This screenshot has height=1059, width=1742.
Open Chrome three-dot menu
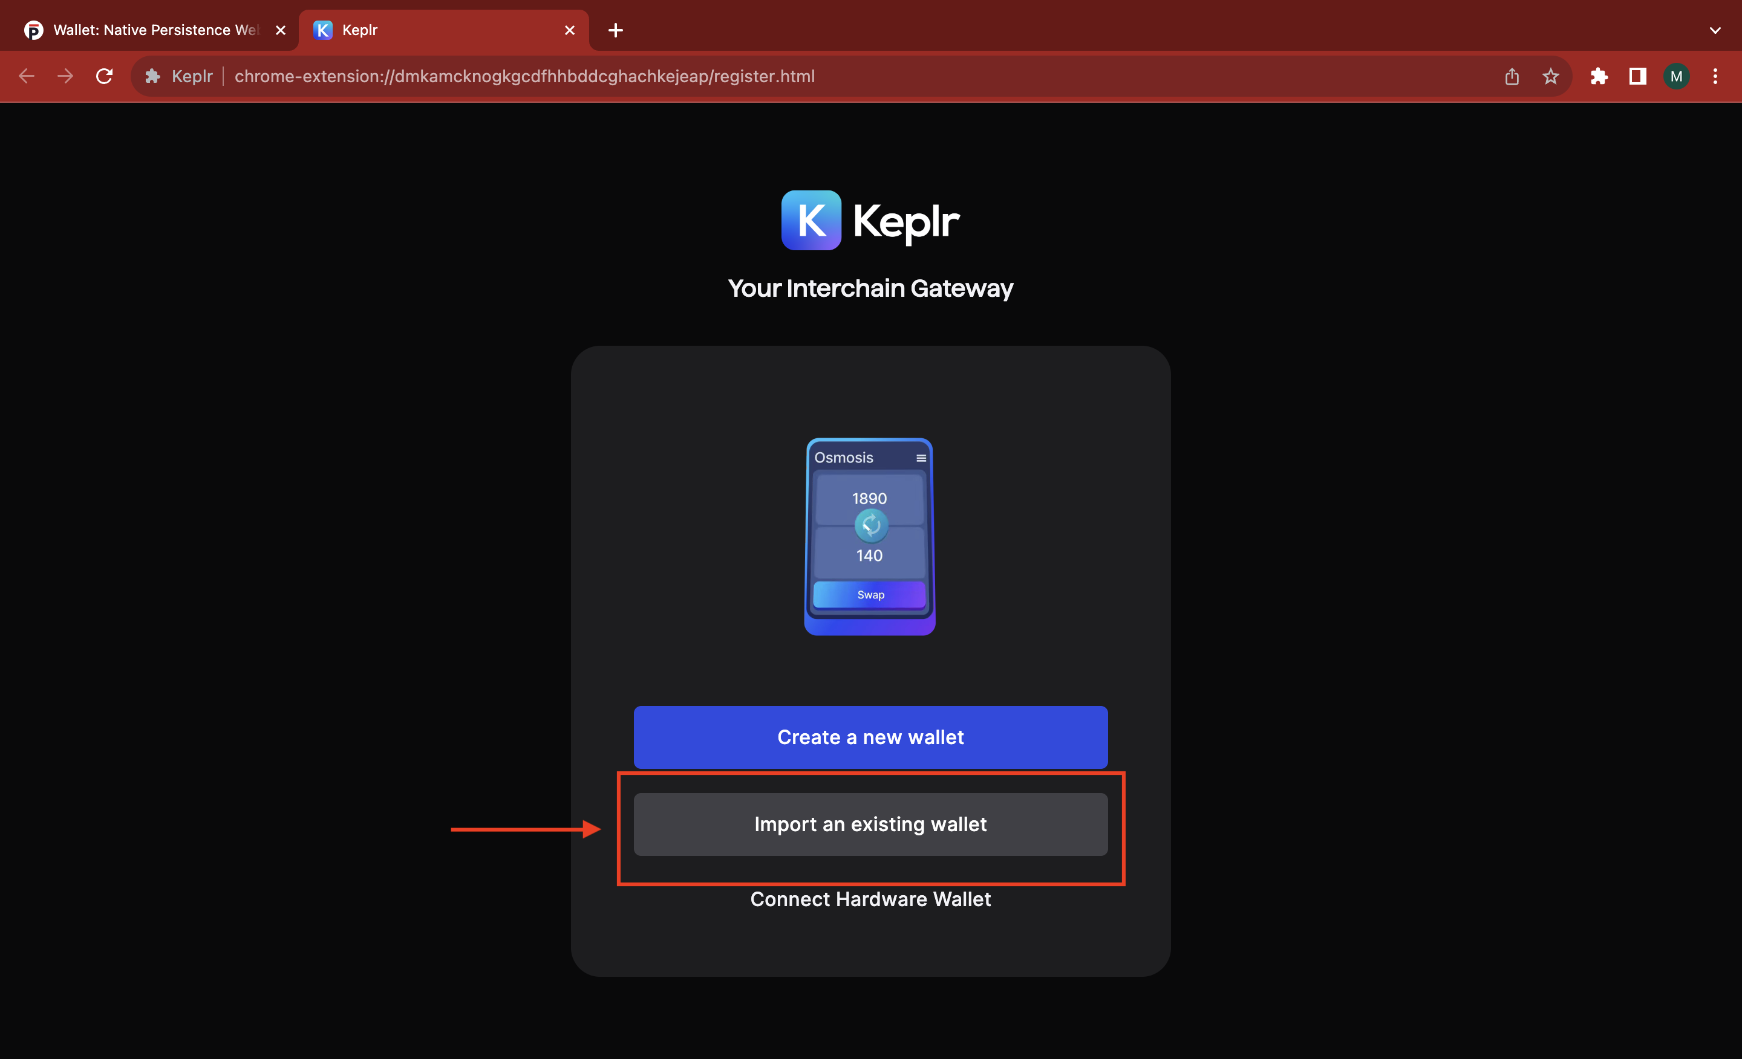click(x=1715, y=76)
